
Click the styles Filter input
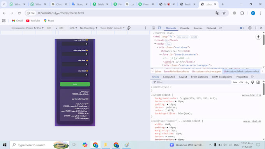click(x=191, y=82)
